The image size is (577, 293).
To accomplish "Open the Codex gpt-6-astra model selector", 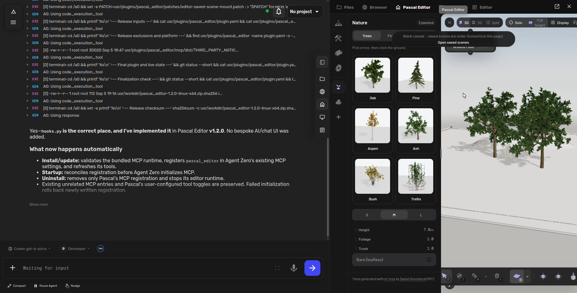I will point(29,249).
